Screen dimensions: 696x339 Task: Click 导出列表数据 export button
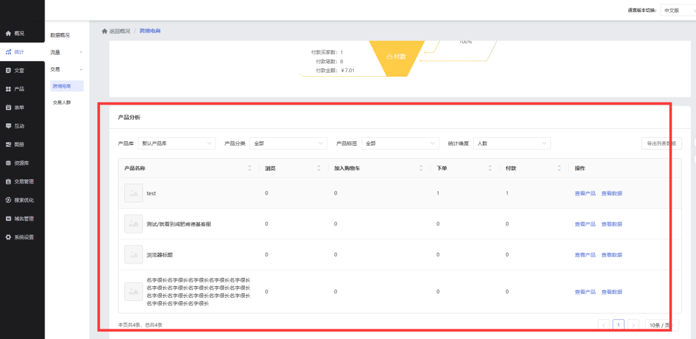[x=661, y=144]
